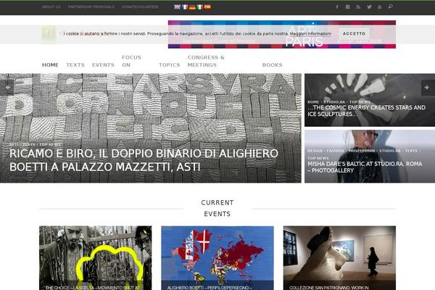435x290 pixels.
Task: Click Museumman tag on Misha Dare slide
Action: tap(362, 151)
